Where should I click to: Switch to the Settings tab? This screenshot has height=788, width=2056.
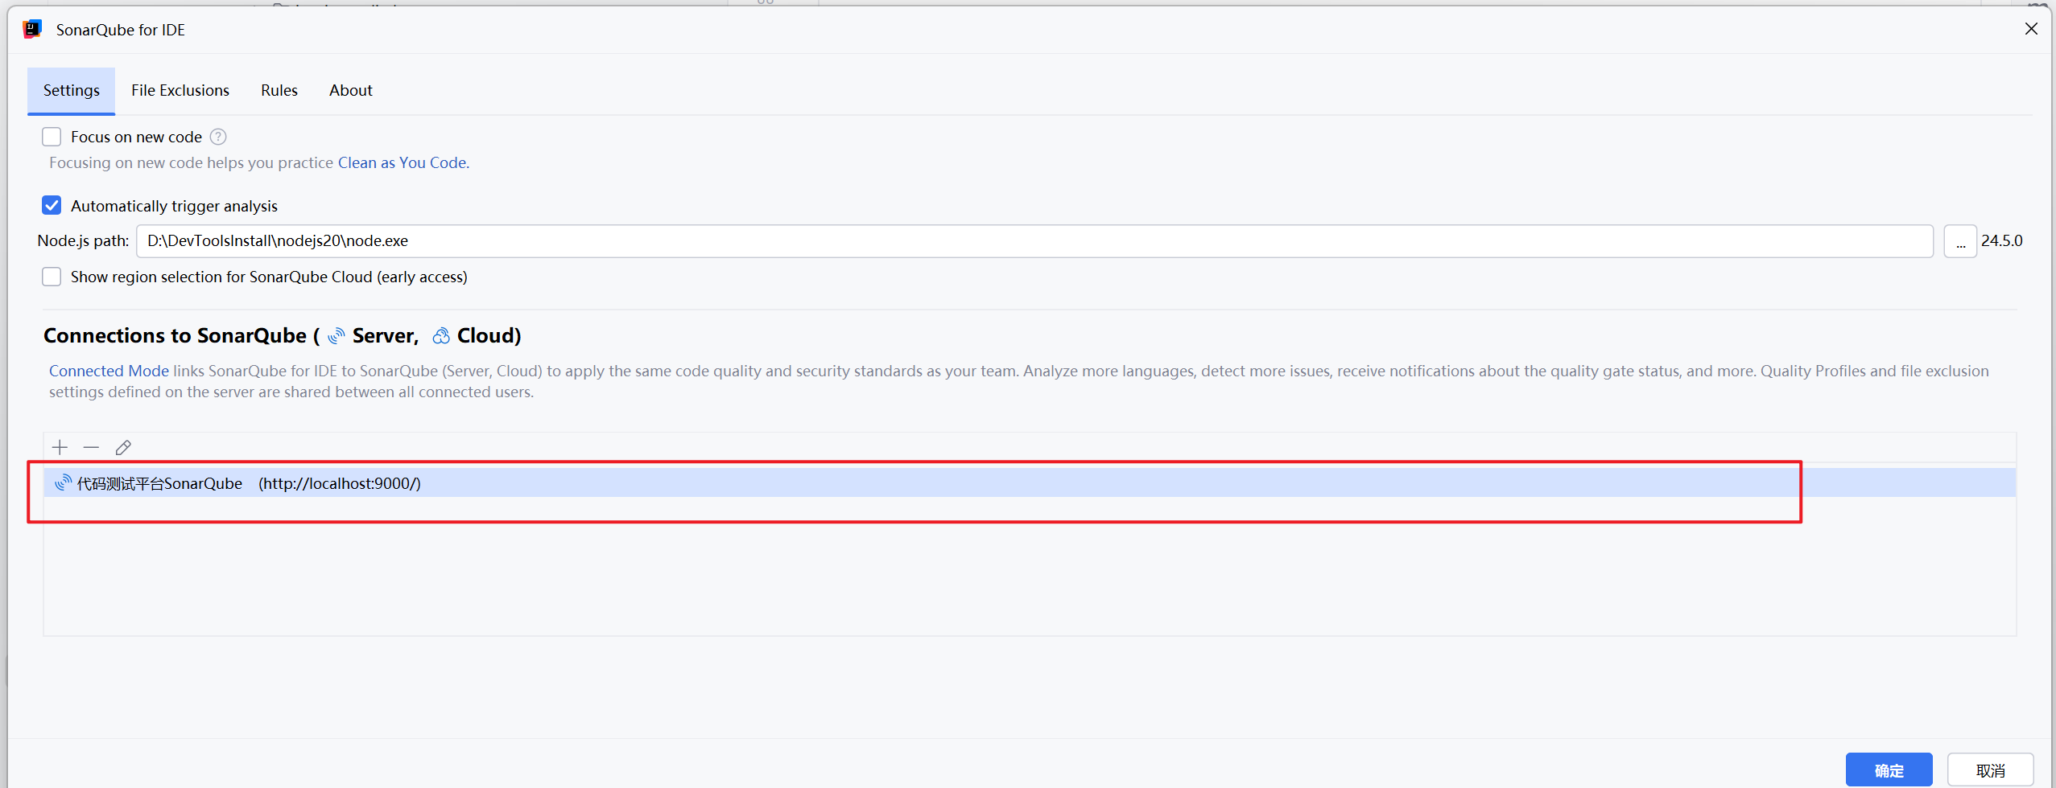72,91
